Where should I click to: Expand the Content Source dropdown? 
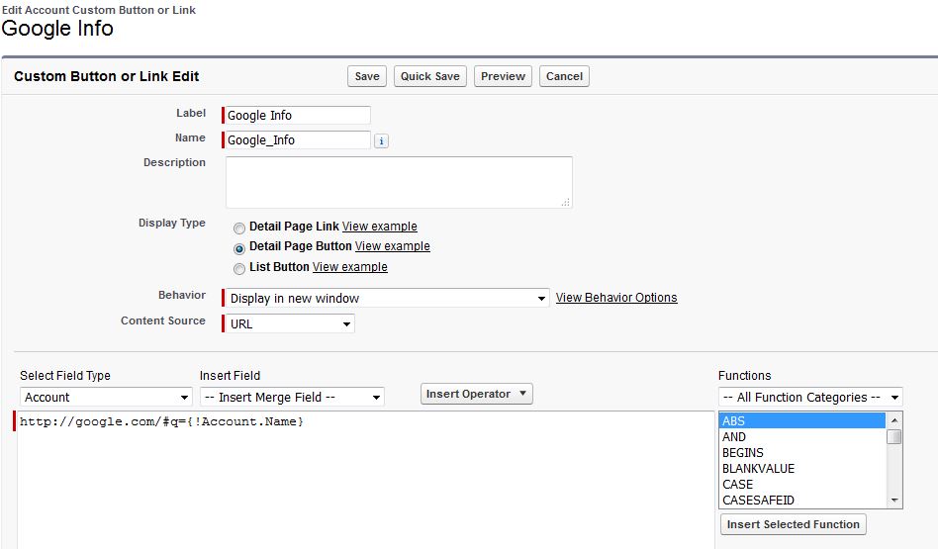[x=289, y=323]
